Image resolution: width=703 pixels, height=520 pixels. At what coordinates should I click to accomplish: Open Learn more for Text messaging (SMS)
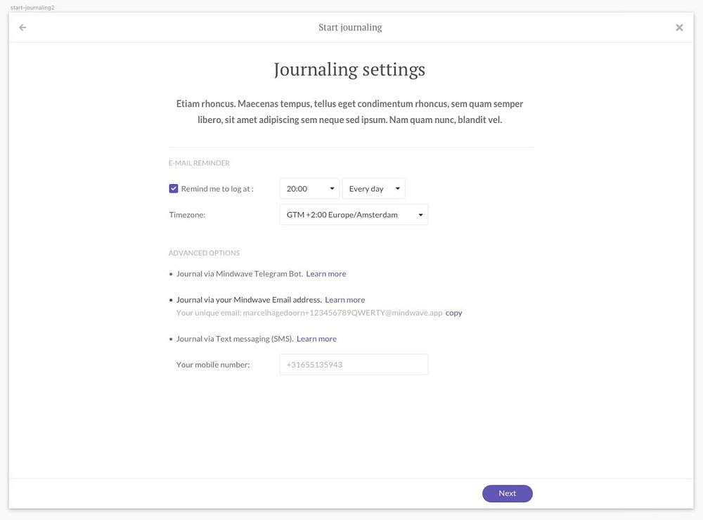click(x=316, y=339)
